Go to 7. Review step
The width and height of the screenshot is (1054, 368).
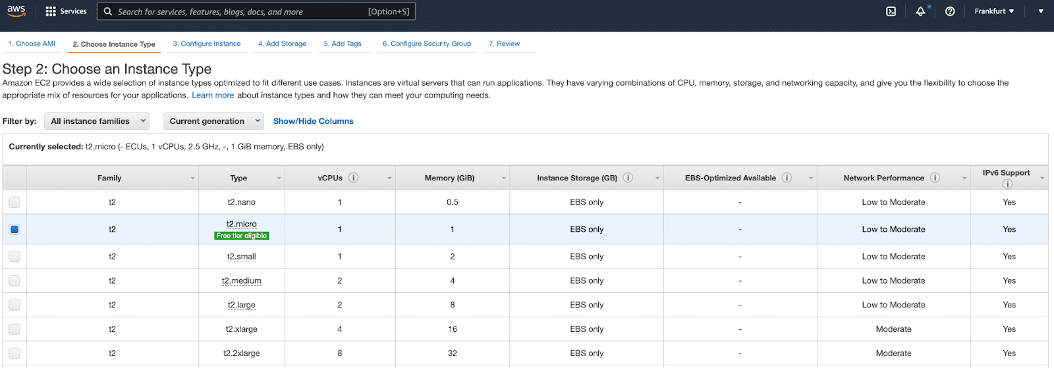click(504, 44)
